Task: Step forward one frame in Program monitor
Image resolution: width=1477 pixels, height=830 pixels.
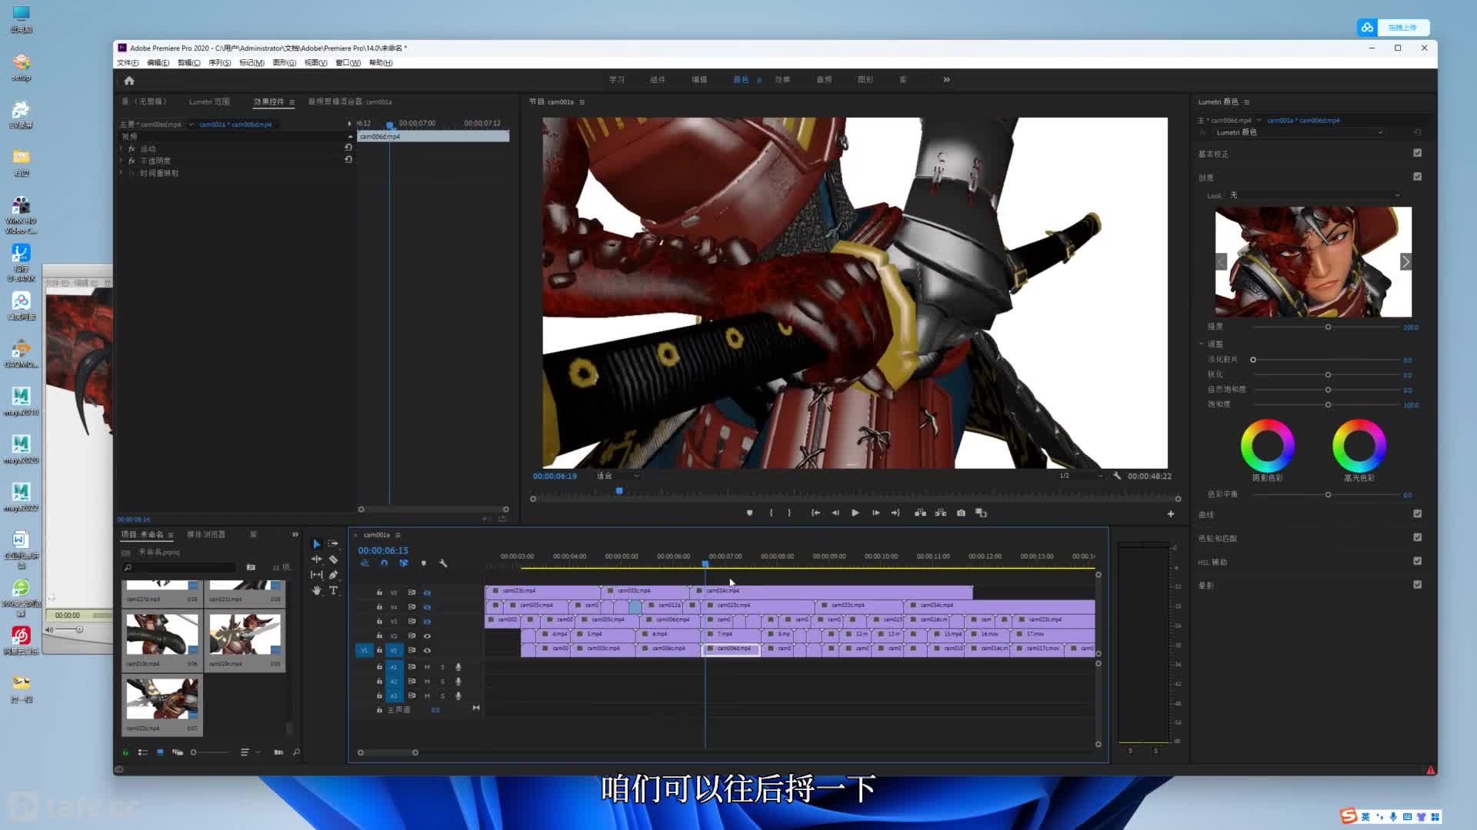Action: point(875,513)
